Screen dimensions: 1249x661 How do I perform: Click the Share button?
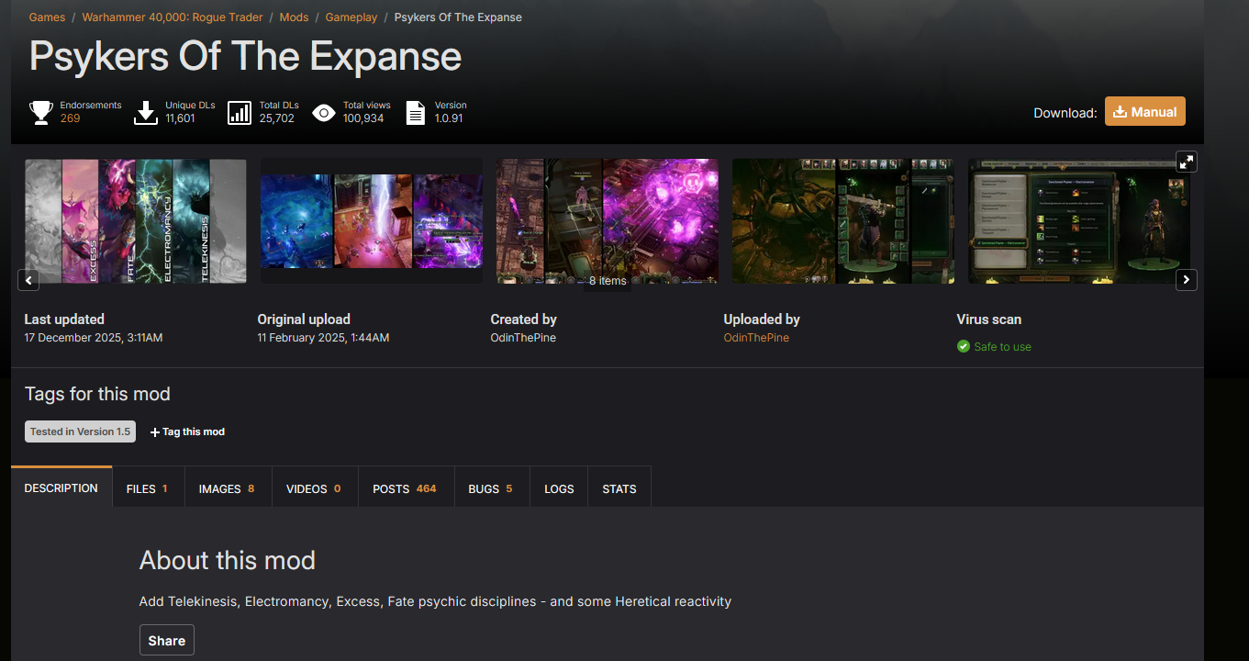(x=167, y=641)
